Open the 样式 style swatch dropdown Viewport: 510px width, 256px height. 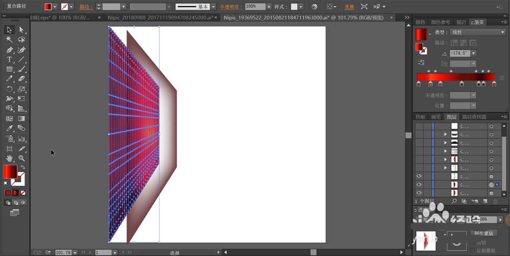pos(301,7)
